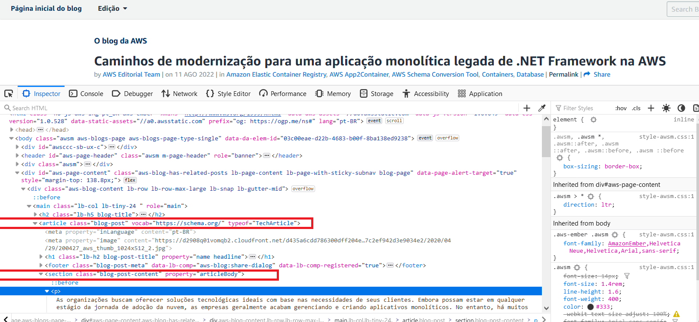This screenshot has width=699, height=322.
Task: Open the Debugger tab
Action: (133, 93)
